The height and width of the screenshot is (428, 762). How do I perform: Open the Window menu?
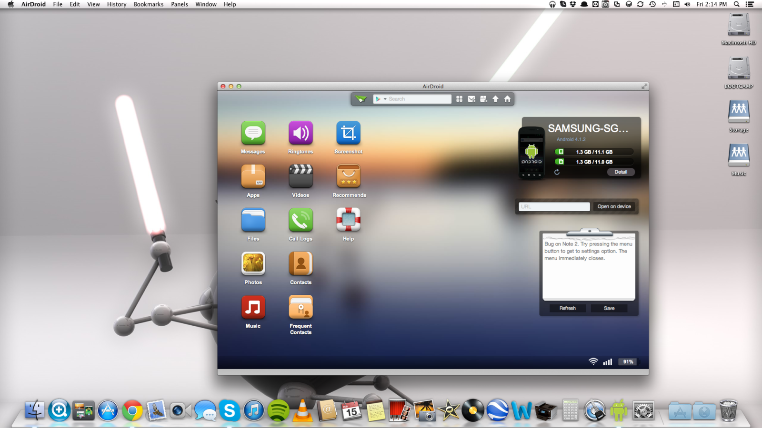tap(206, 4)
